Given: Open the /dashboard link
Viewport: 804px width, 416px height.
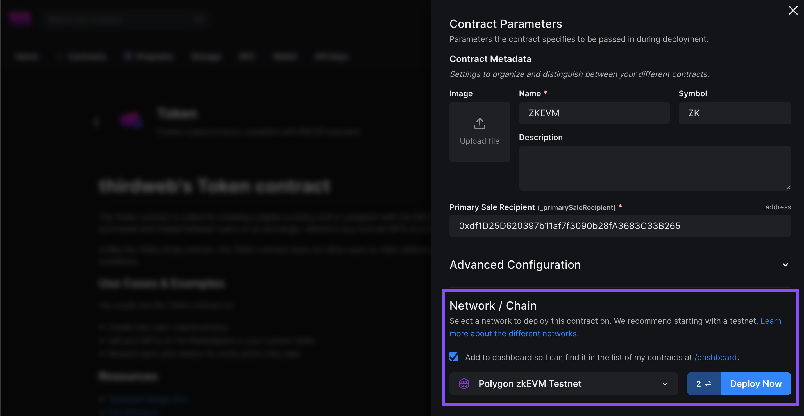Looking at the screenshot, I should click(x=715, y=357).
